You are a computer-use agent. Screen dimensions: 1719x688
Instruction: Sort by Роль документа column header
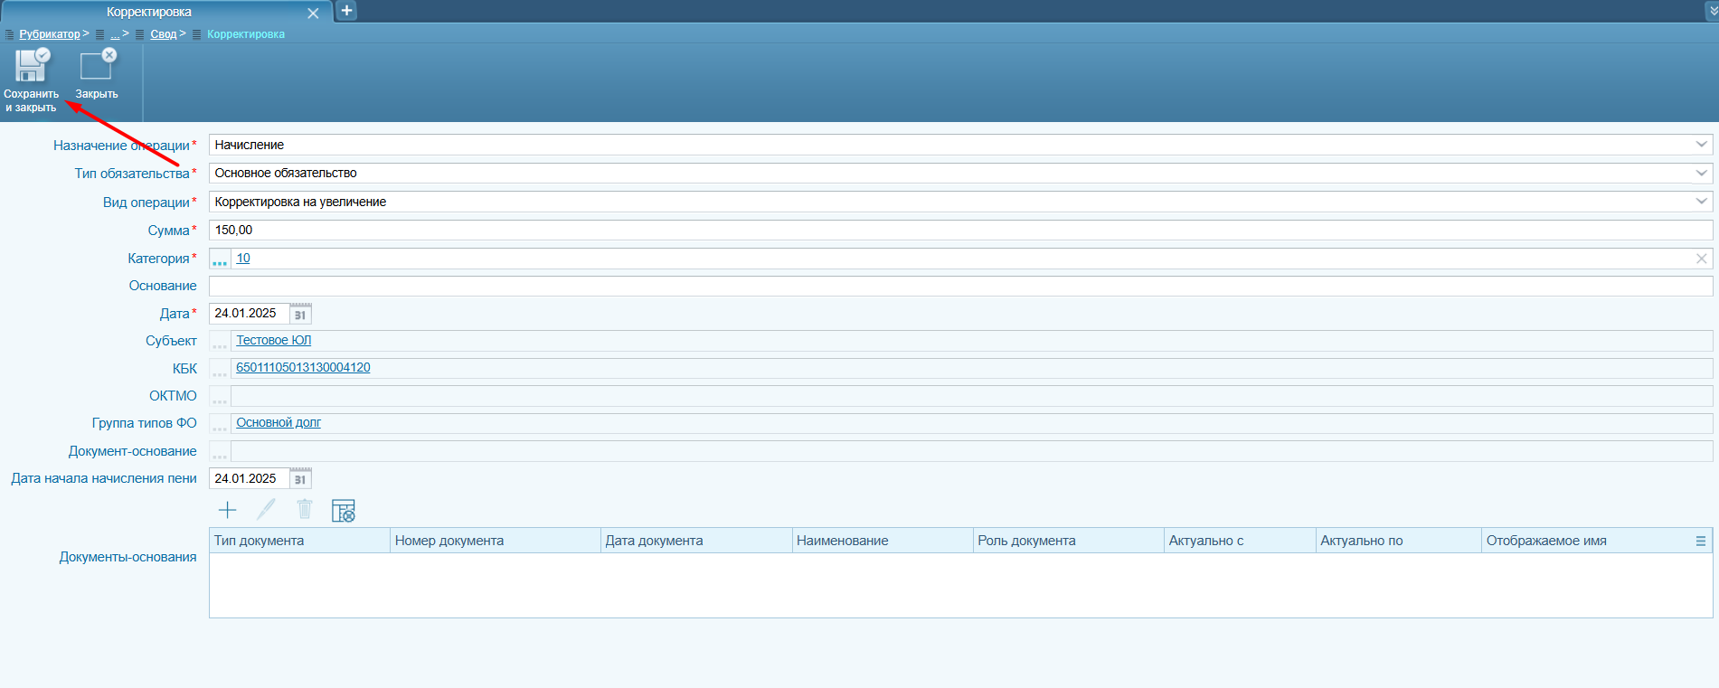1069,541
